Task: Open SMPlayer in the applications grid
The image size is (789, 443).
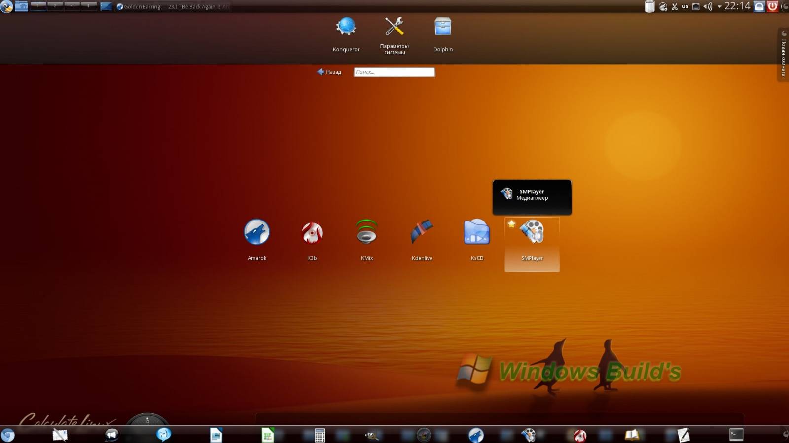Action: tap(532, 244)
